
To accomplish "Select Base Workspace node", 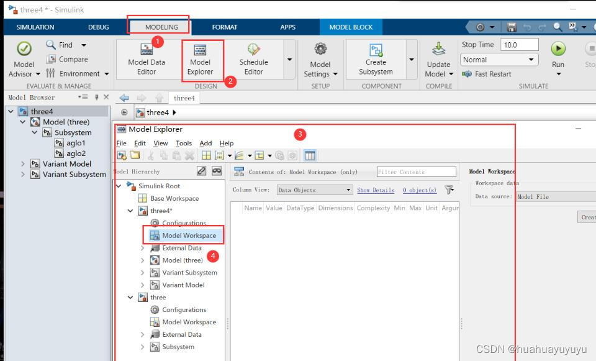I will pos(174,199).
